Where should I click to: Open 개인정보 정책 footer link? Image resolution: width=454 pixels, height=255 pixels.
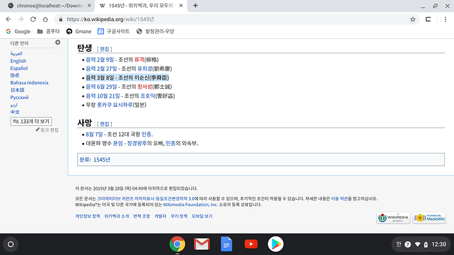coord(88,216)
